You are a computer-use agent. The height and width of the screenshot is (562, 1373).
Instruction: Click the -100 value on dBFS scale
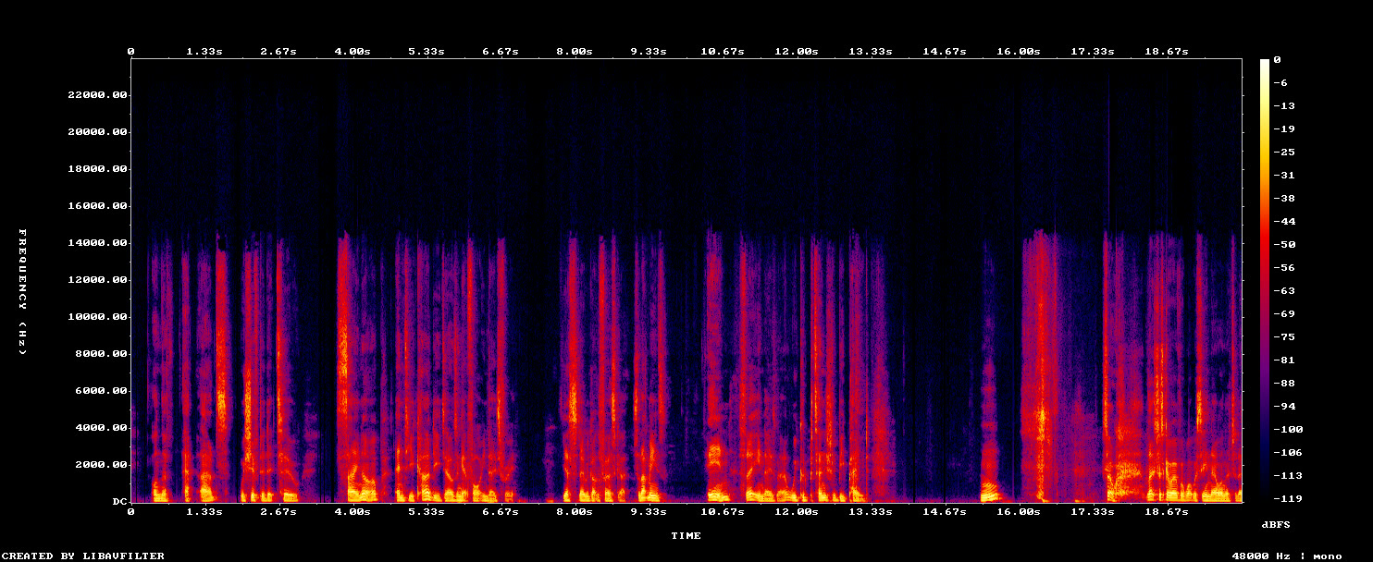(1288, 430)
